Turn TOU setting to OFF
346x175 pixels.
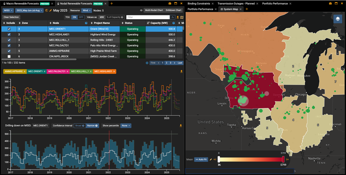click(x=81, y=17)
